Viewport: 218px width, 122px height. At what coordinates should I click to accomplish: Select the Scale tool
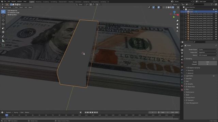tap(3, 28)
